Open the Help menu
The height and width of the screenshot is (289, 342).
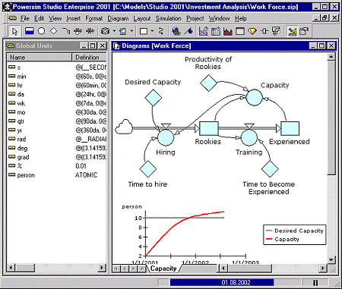coord(241,18)
